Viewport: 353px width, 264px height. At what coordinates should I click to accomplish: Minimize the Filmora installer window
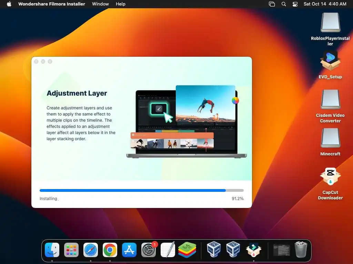pos(43,62)
